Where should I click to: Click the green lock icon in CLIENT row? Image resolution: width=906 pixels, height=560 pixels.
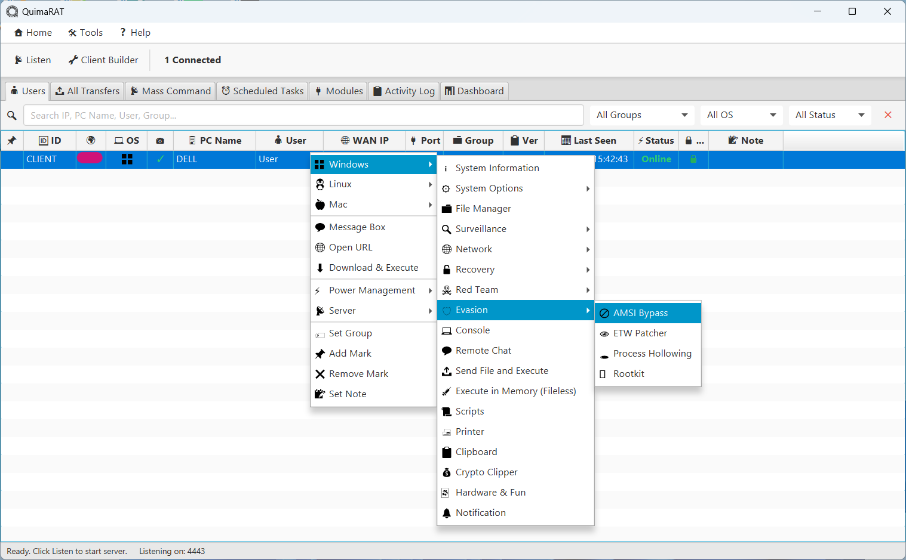[693, 159]
